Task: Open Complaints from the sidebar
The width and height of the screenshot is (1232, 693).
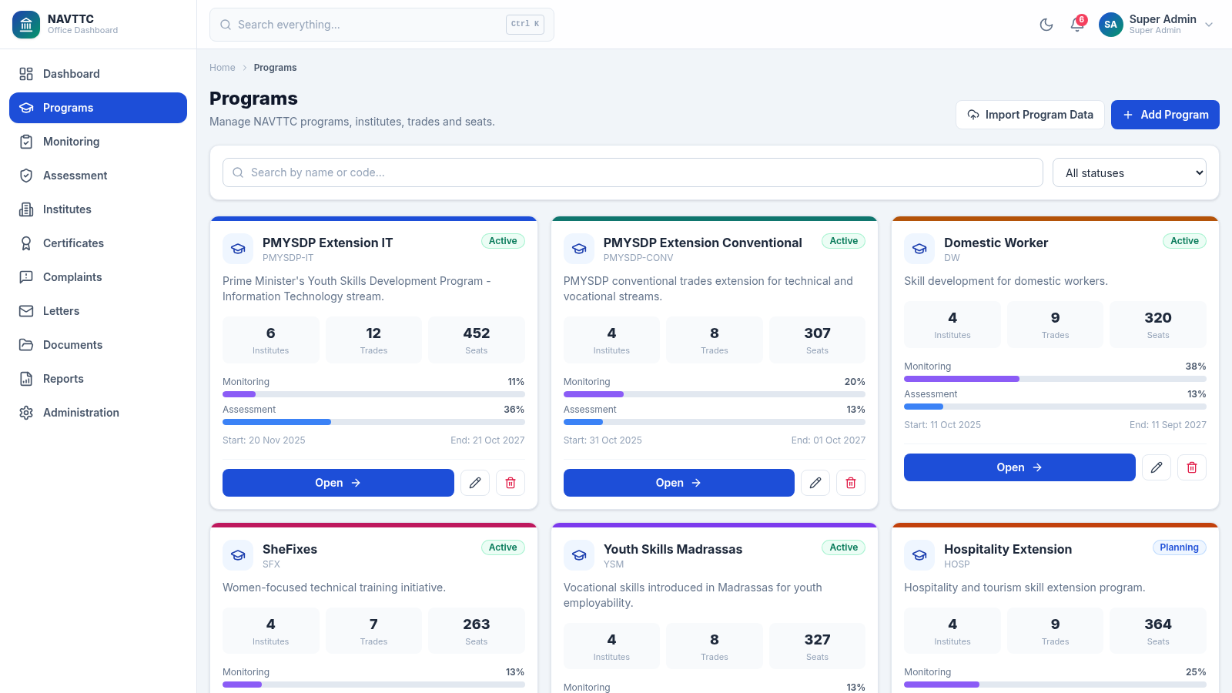Action: coord(98,277)
